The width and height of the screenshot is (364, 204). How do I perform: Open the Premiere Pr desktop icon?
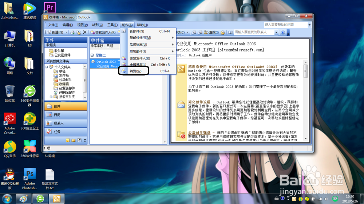[50, 8]
